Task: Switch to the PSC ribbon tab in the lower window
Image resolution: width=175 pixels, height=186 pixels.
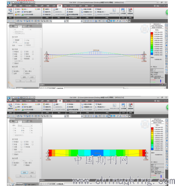Action: click(65, 101)
